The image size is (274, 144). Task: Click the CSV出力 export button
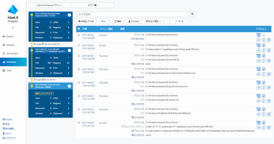tap(134, 21)
